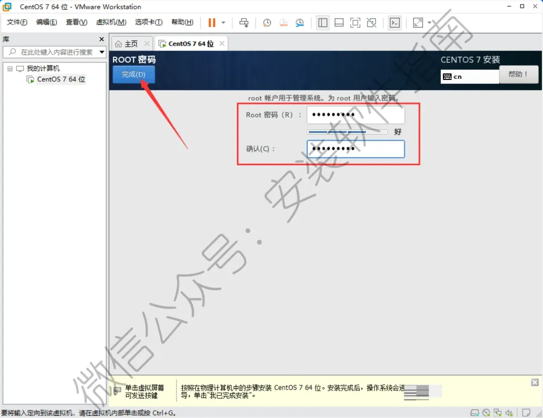Collapse the 我的计算机 tree node

[x=10, y=68]
